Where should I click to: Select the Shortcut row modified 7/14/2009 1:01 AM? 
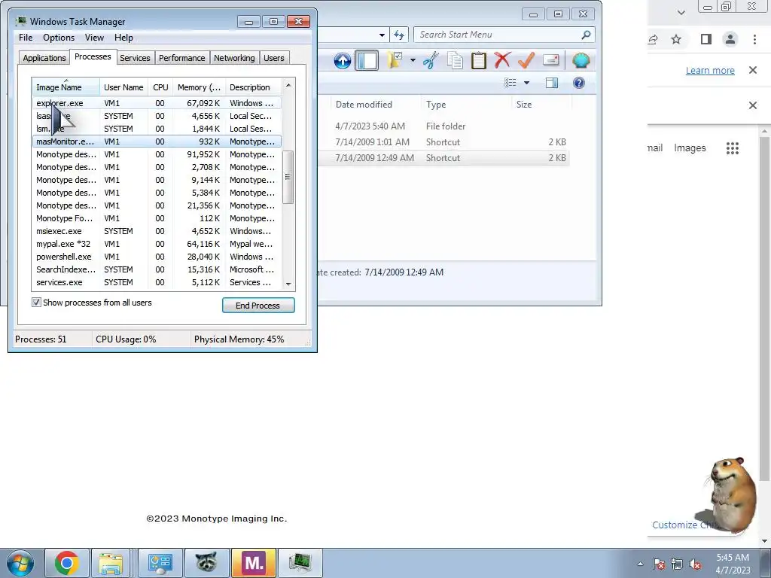click(445, 142)
